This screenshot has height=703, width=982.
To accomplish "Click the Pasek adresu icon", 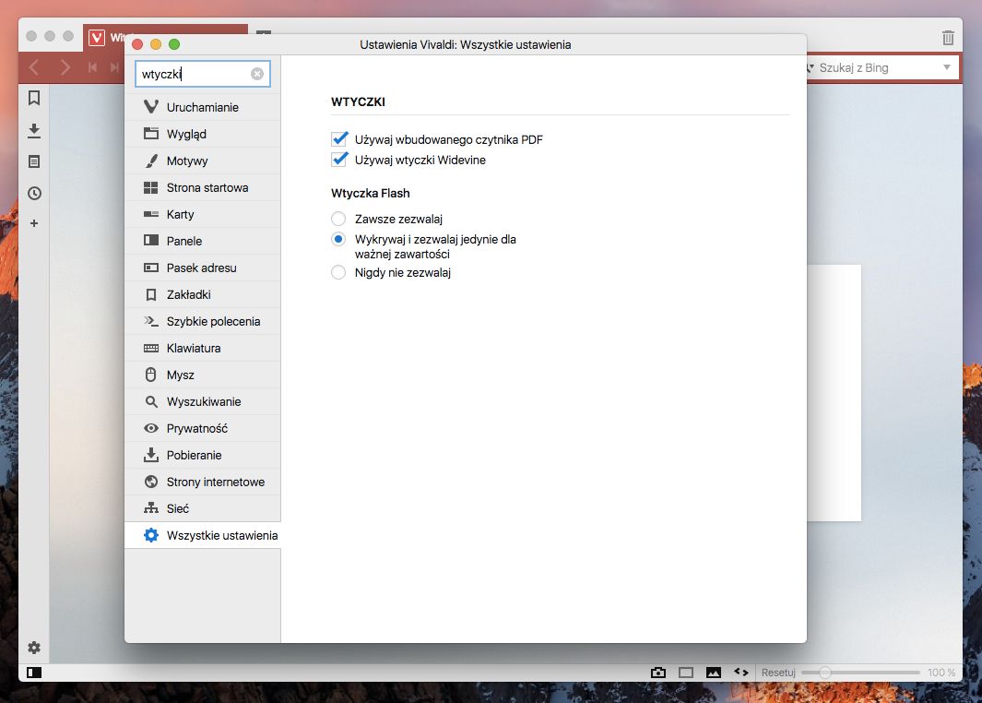I will point(151,268).
